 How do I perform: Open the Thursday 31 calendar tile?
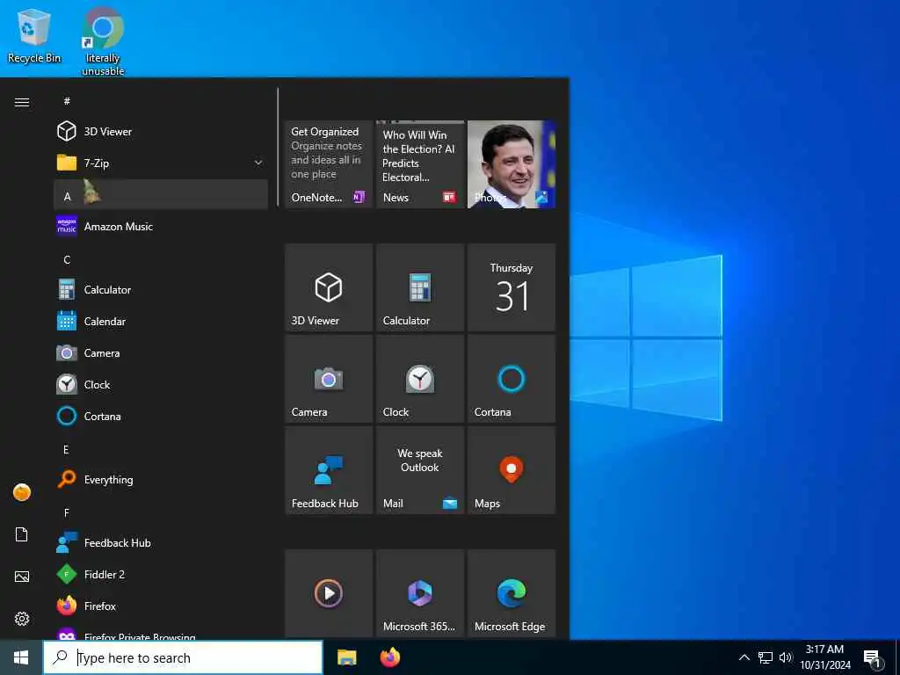click(x=512, y=287)
